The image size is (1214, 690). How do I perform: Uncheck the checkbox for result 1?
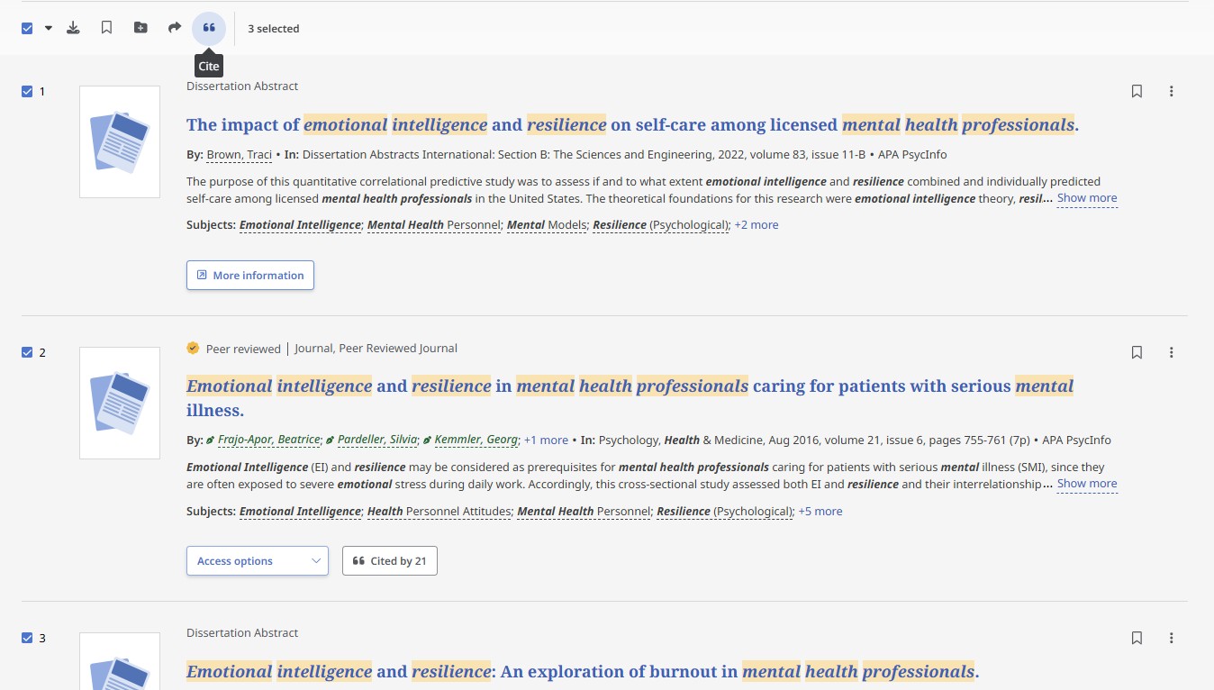tap(27, 91)
